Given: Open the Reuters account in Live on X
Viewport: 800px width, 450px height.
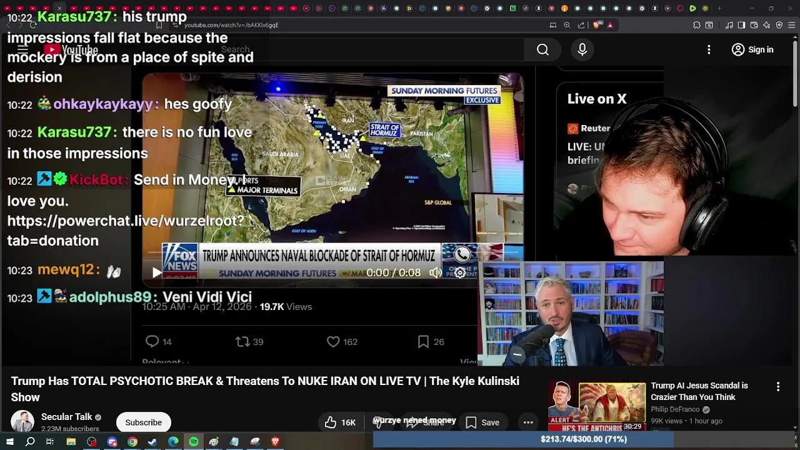Looking at the screenshot, I should 589,128.
